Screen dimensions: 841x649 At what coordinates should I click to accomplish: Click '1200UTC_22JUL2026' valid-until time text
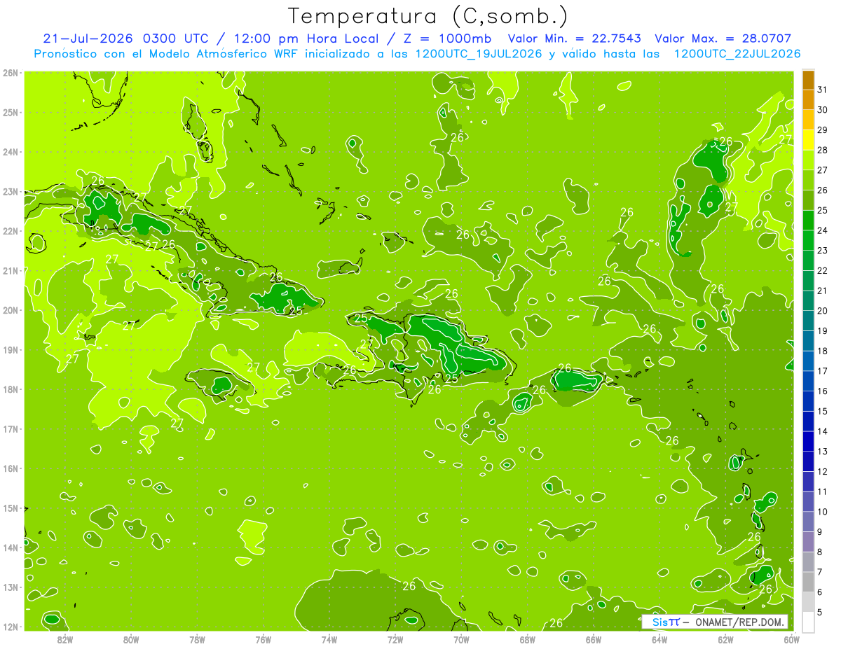click(x=737, y=53)
